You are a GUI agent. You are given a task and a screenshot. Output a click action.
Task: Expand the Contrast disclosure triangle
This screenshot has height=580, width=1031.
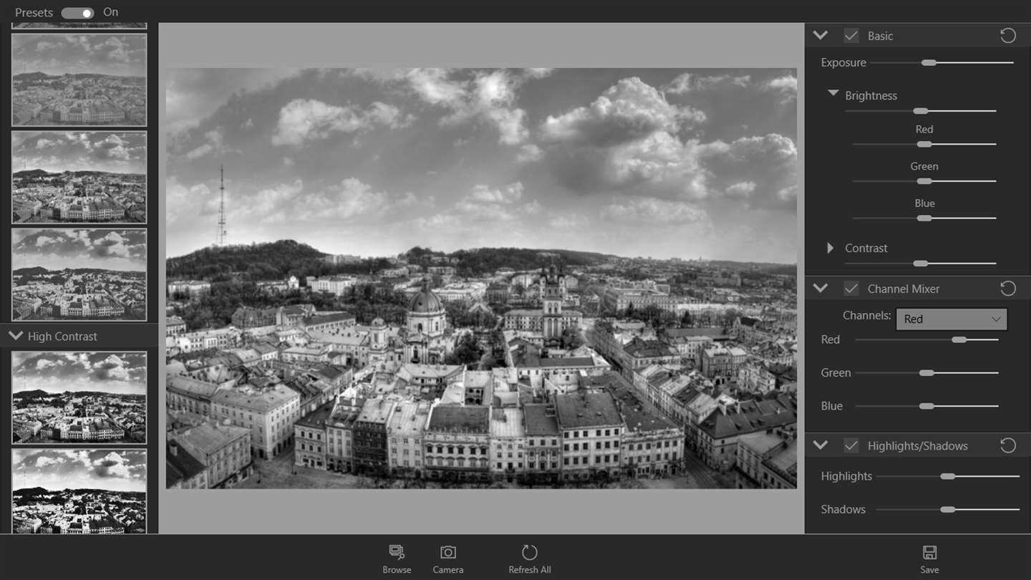tap(831, 248)
